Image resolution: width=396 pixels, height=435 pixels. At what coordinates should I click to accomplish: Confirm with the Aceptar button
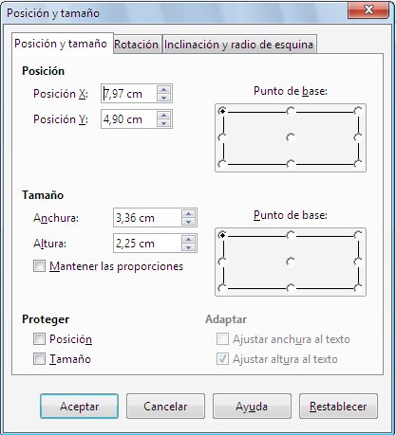(x=79, y=406)
